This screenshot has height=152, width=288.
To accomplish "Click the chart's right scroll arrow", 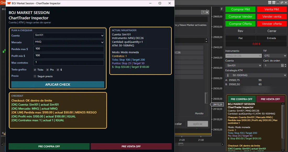I will [x=223, y=144].
